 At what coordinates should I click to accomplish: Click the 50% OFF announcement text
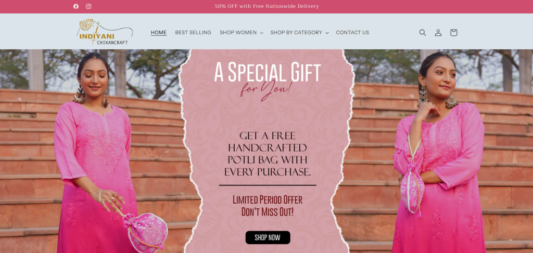pos(266,6)
